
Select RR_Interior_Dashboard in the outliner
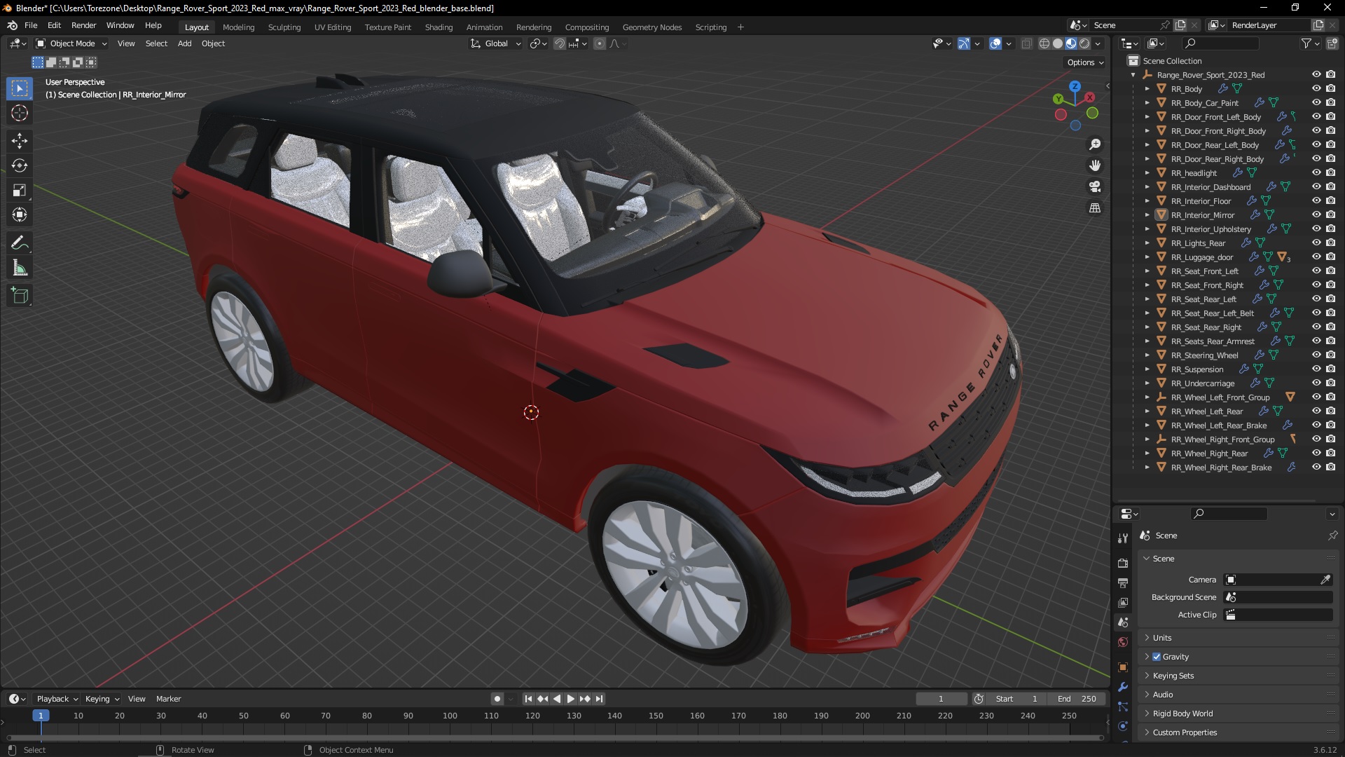tap(1210, 187)
